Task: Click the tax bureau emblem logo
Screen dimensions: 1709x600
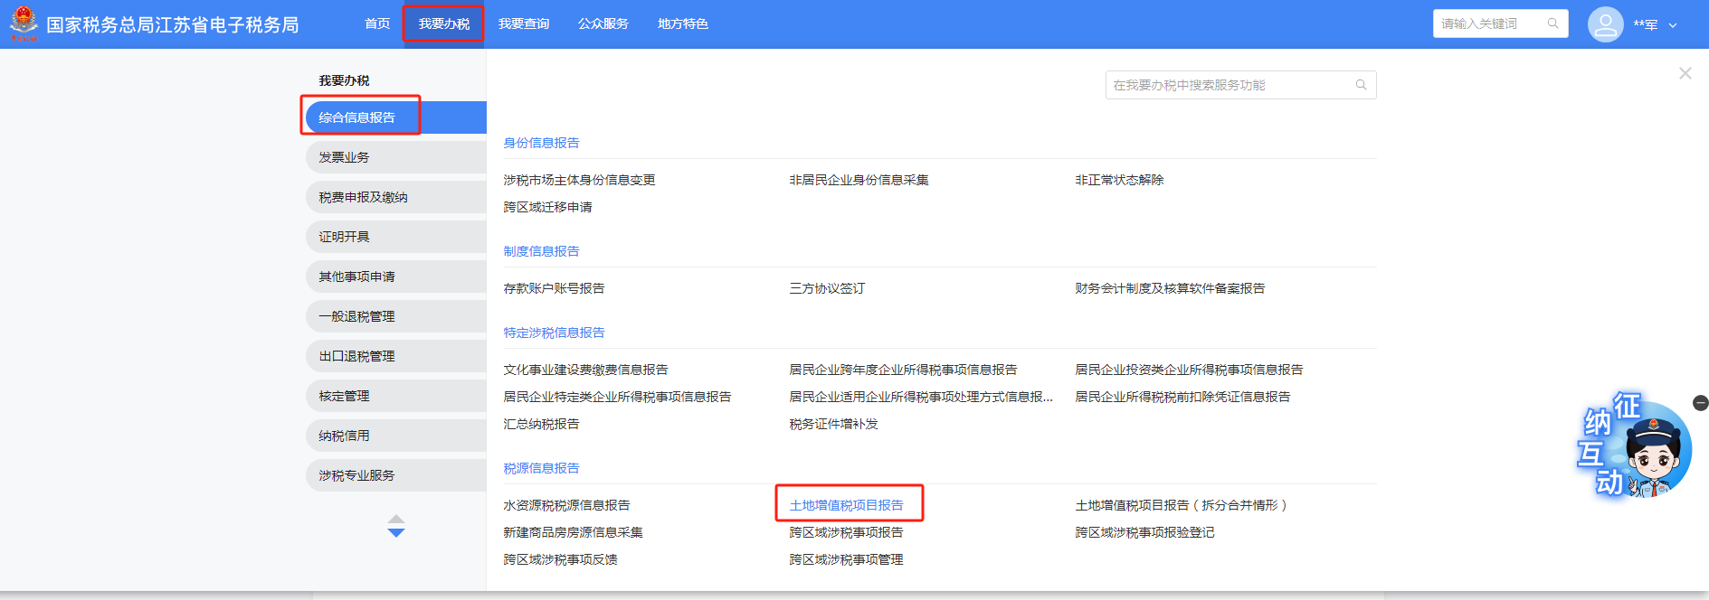Action: click(24, 23)
